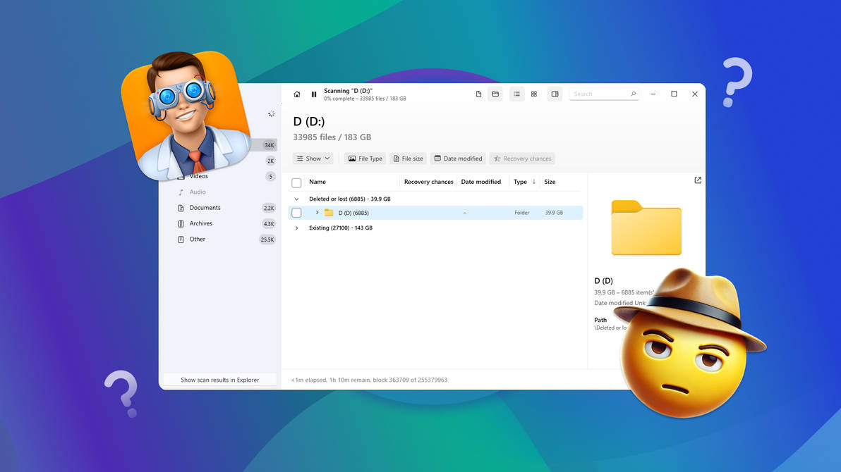
Task: Click the 33985 files / 183 GB subtitle
Action: [332, 137]
